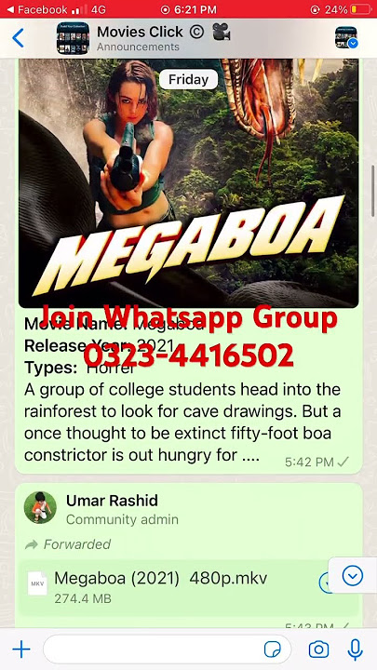The height and width of the screenshot is (670, 377).
Task: Download the Megaboa file via circle arrow
Action: tap(325, 583)
